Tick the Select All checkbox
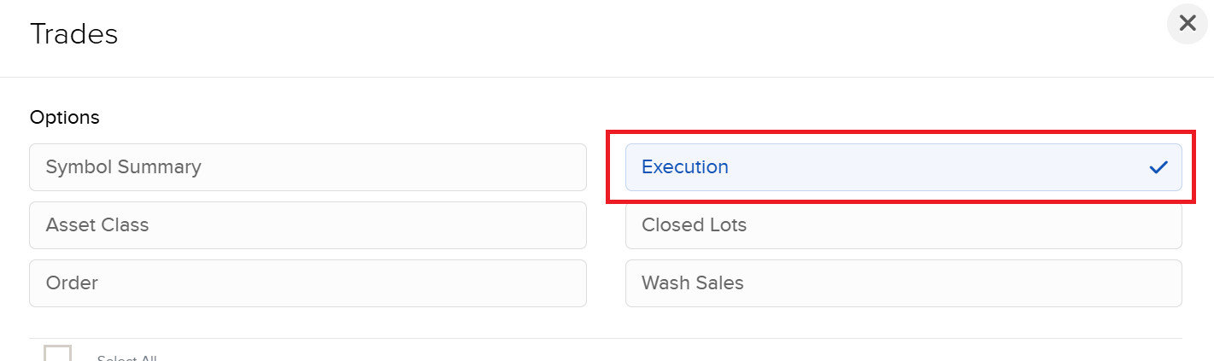This screenshot has width=1214, height=361. [x=57, y=354]
